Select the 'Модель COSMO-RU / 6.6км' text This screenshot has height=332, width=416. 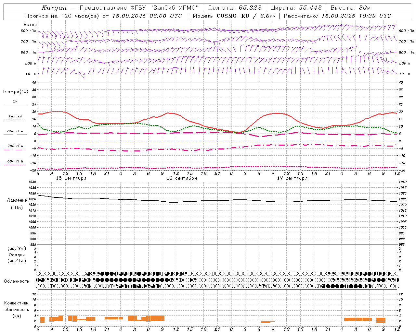point(234,16)
